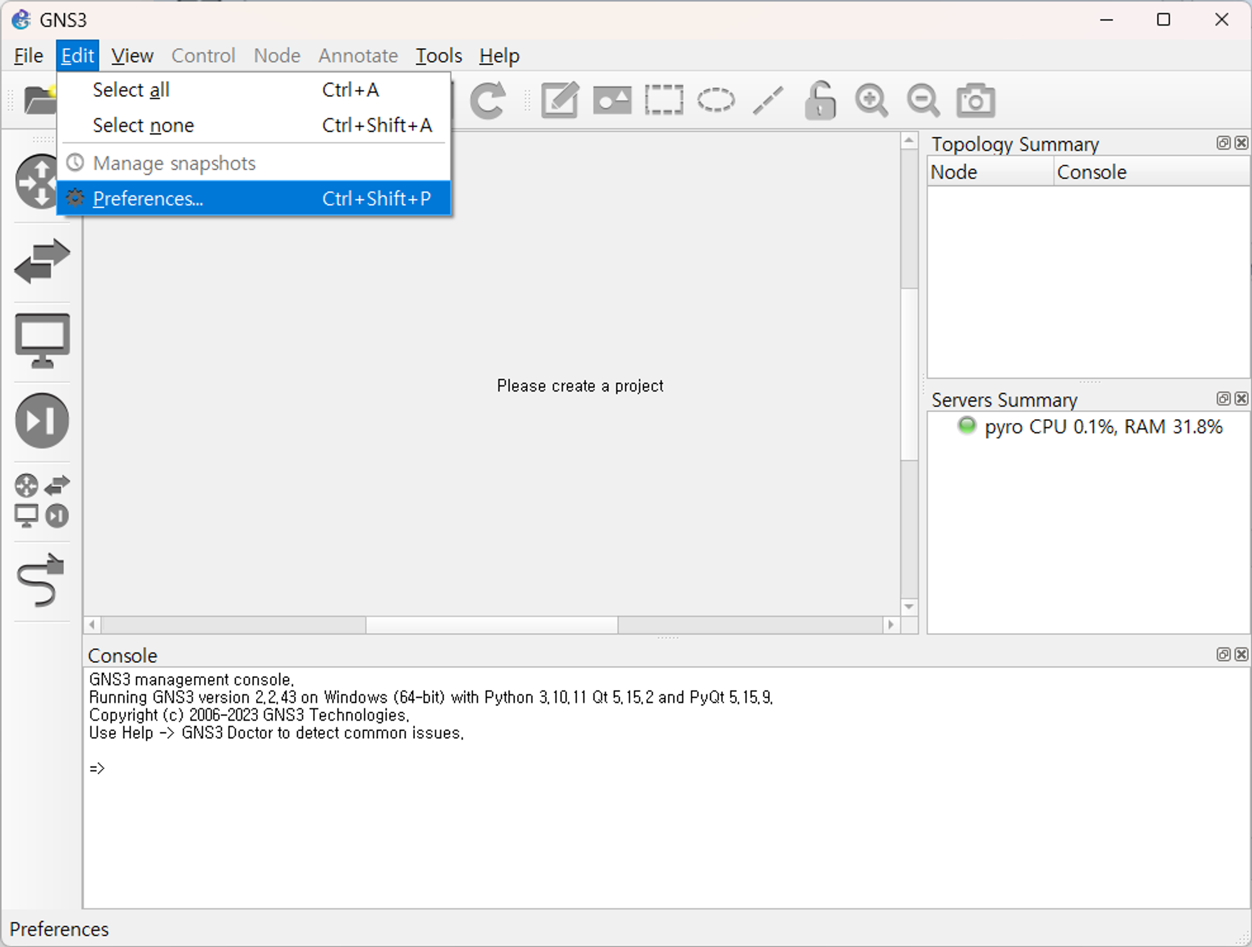
Task: Click the vertical scrollbar down arrow
Action: pyautogui.click(x=909, y=607)
